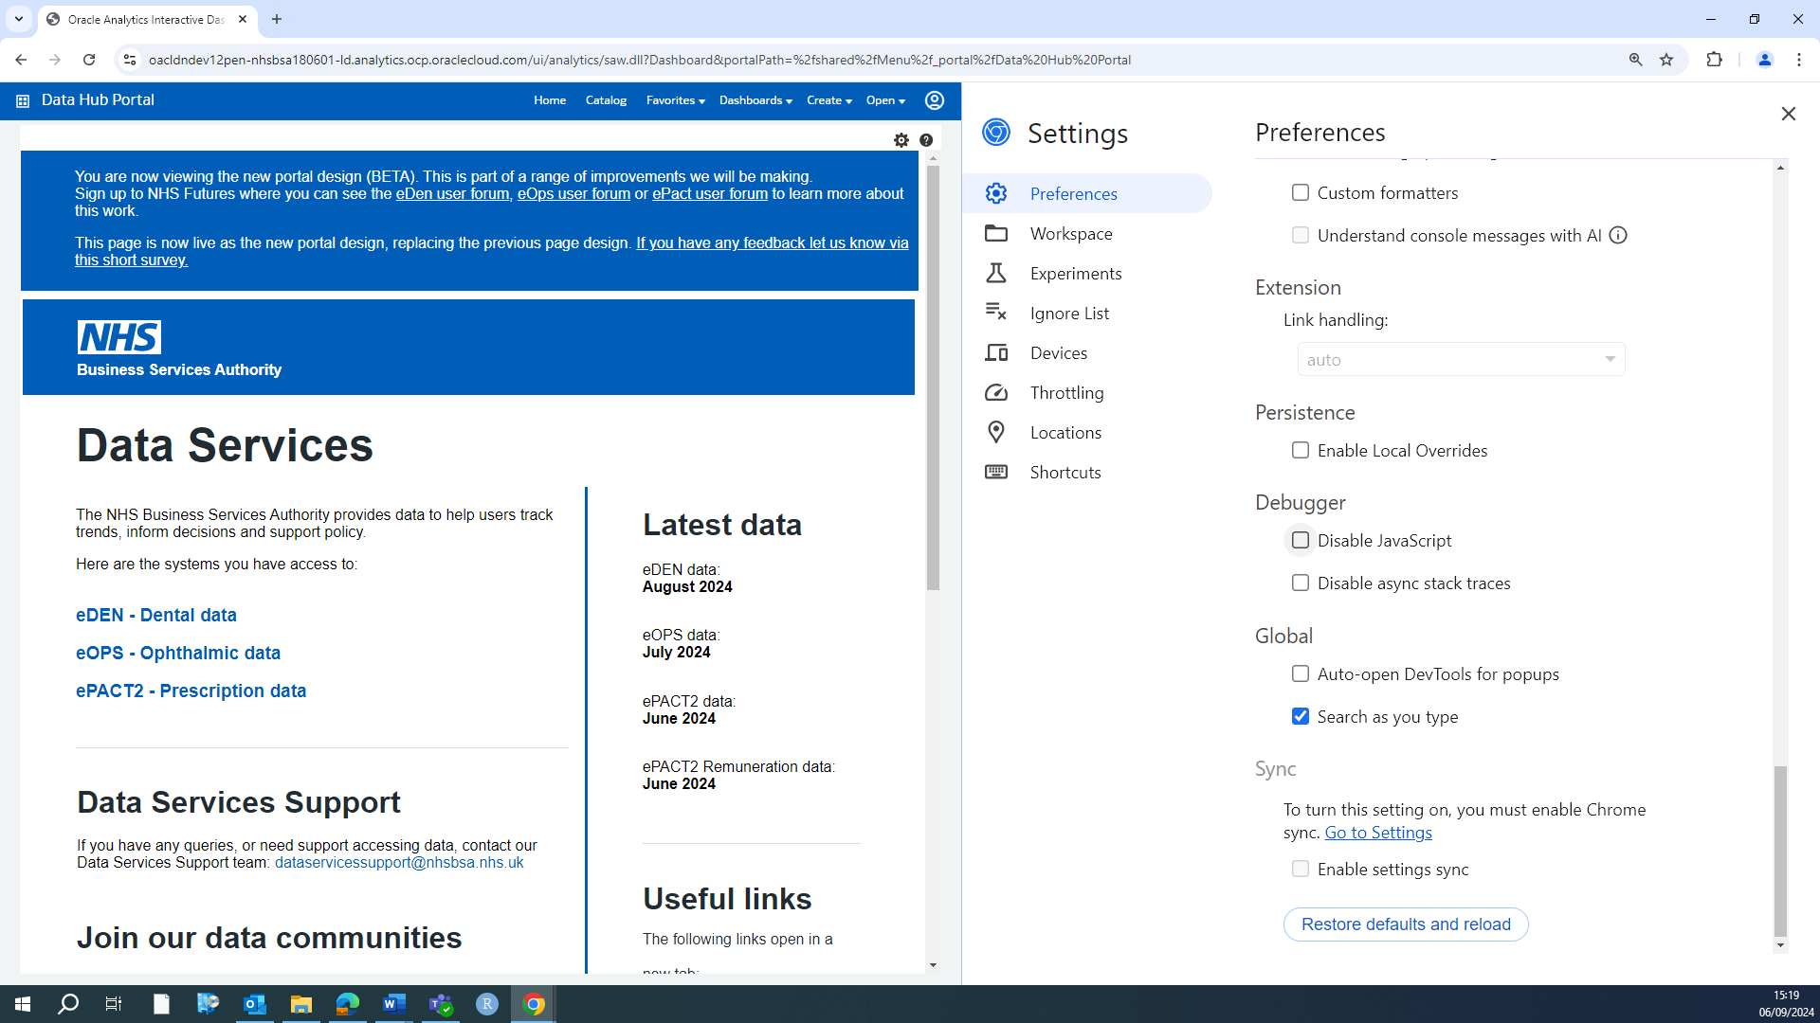The height and width of the screenshot is (1023, 1820).
Task: Tick Disable async stack traces
Action: (x=1301, y=583)
